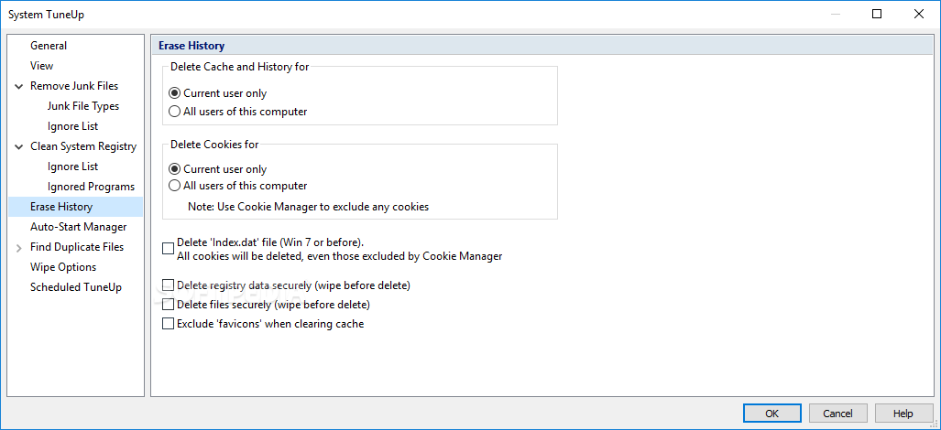The height and width of the screenshot is (430, 941).
Task: Enable Delete files securely checkbox
Action: 168,305
